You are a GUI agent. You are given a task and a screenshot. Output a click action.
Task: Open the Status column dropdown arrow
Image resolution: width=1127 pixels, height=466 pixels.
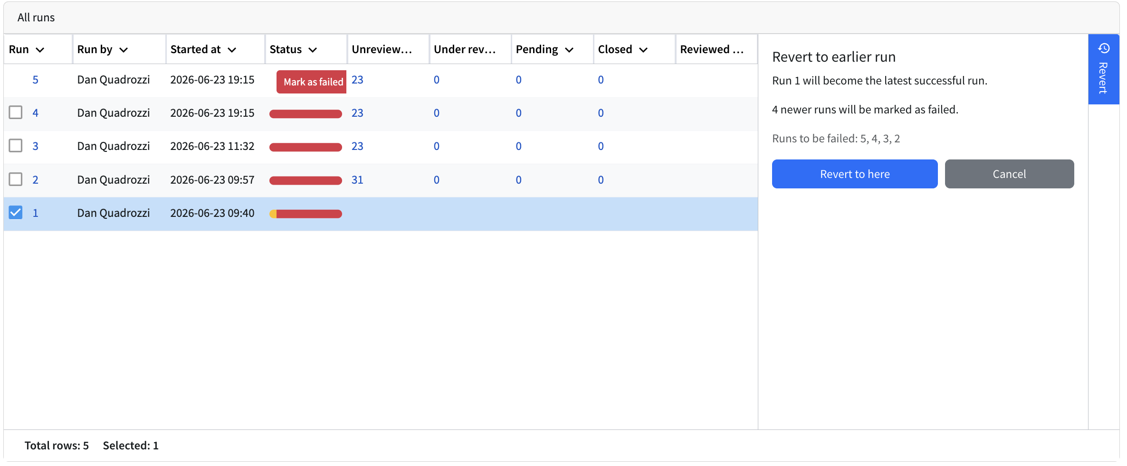tap(313, 50)
